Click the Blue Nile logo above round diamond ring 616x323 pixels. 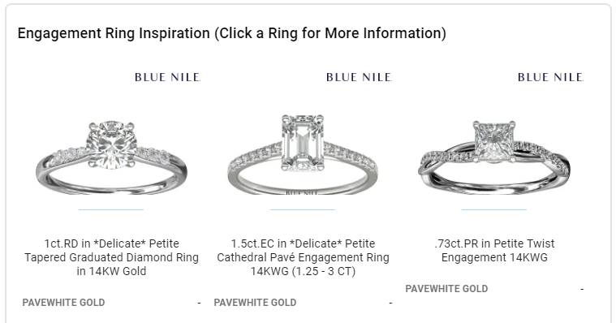pos(168,77)
